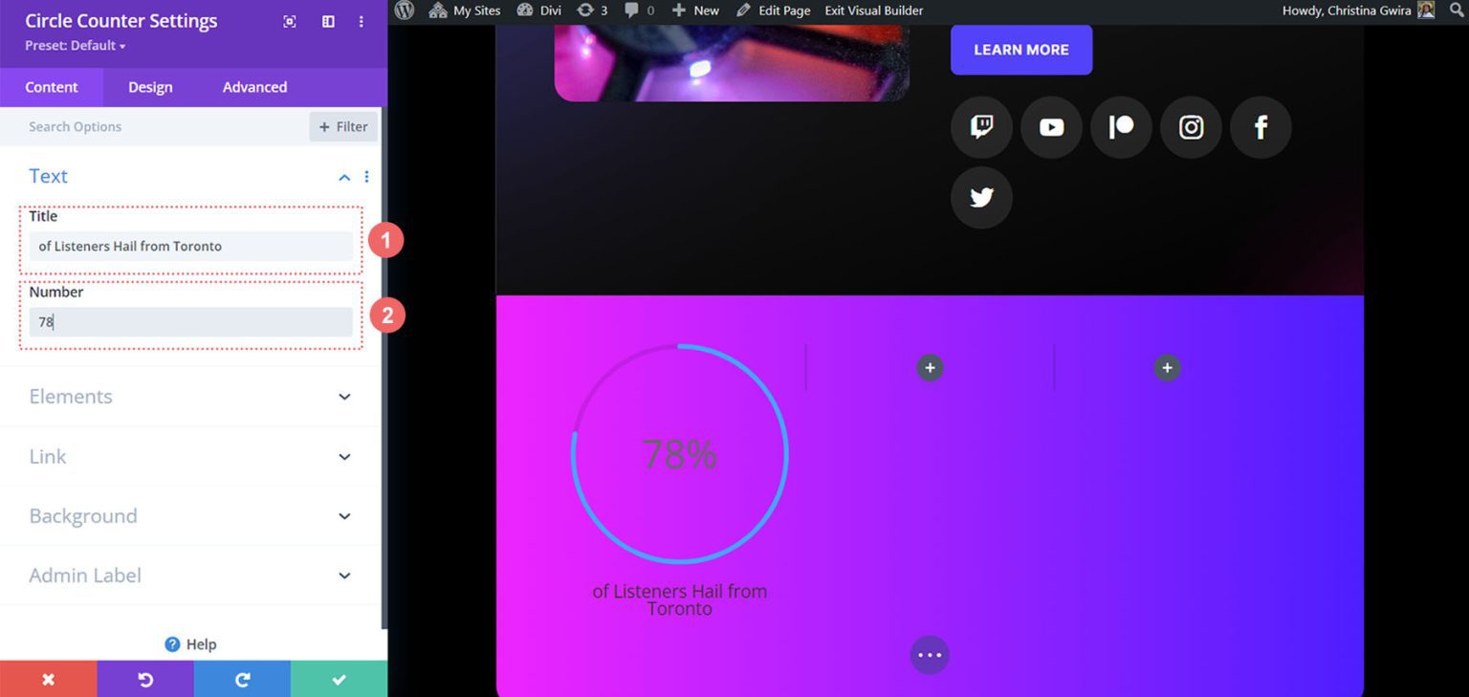Undo the last change in the settings modal
The height and width of the screenshot is (697, 1469).
[145, 679]
